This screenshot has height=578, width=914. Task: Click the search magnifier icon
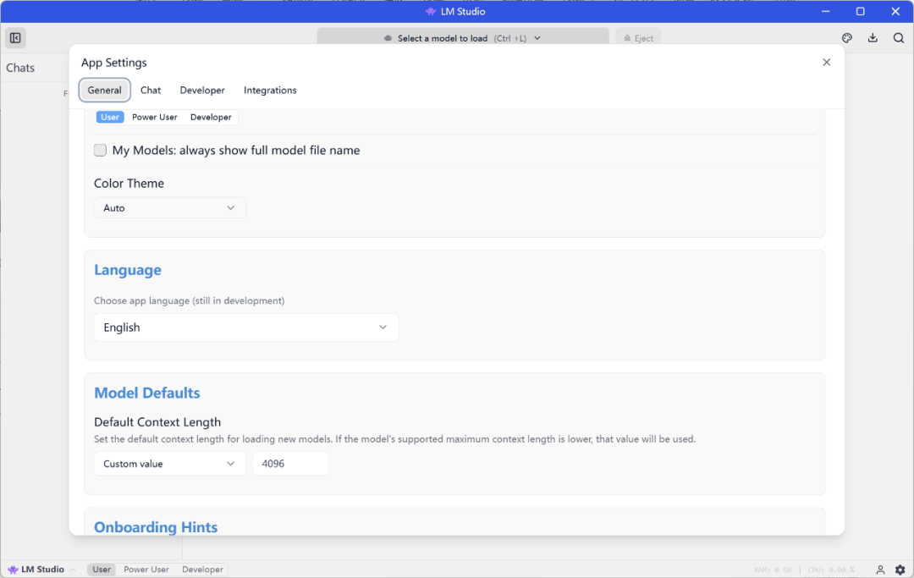click(x=898, y=38)
